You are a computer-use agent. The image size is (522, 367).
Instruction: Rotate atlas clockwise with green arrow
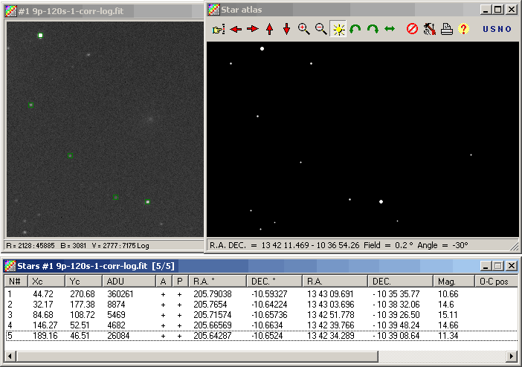pyautogui.click(x=373, y=29)
